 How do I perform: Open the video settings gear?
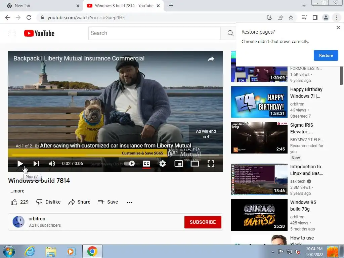pos(163,164)
